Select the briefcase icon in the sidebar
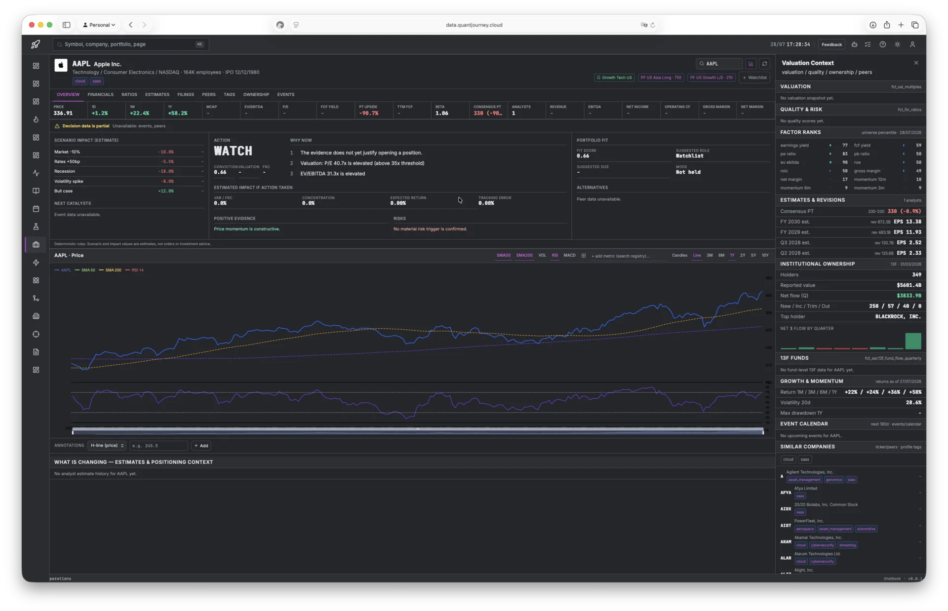This screenshot has width=948, height=611. [x=36, y=245]
